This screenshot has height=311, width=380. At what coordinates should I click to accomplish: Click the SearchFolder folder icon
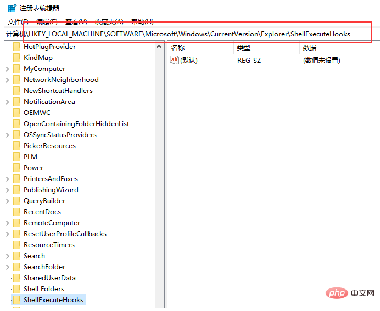click(16, 267)
